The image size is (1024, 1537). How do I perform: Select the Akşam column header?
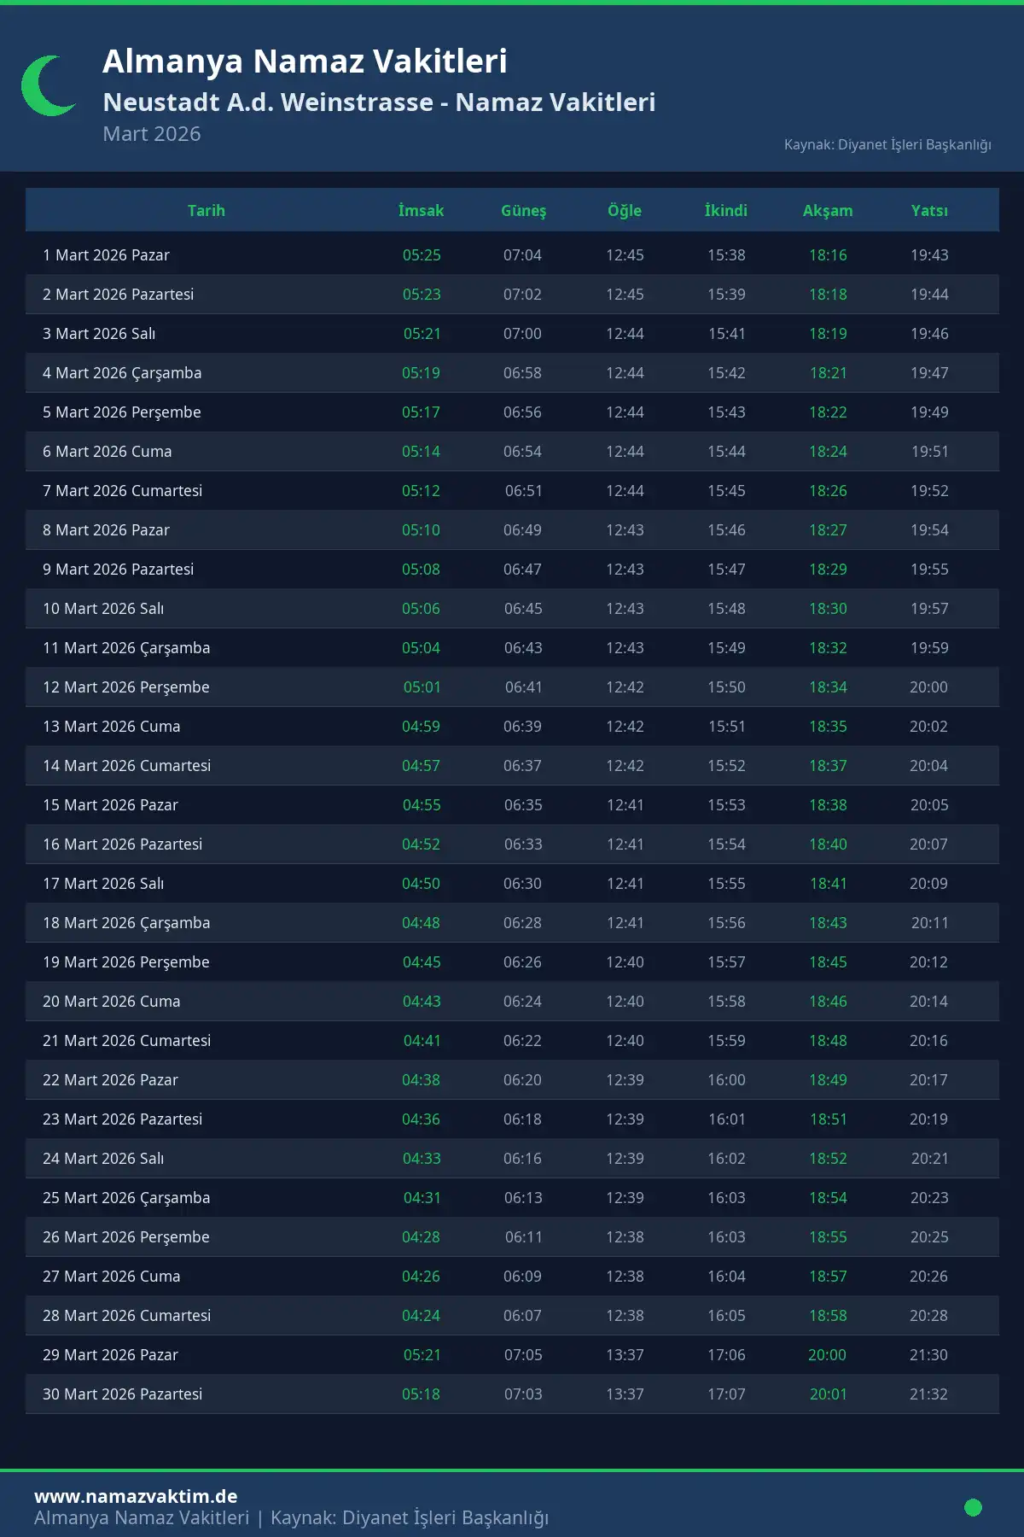(x=828, y=211)
